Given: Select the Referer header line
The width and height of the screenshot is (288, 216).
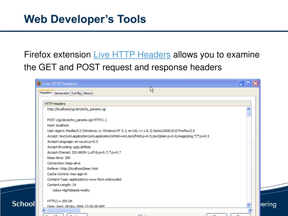Looking at the screenshot, I should click(73, 169).
